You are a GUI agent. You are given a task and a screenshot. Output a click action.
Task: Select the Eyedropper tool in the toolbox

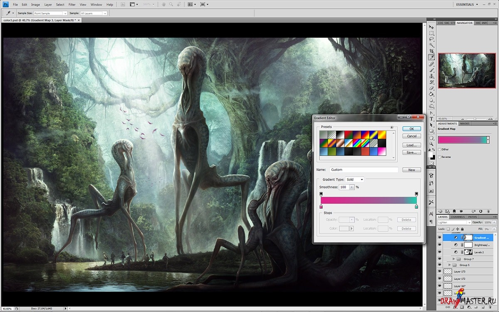coord(431,57)
